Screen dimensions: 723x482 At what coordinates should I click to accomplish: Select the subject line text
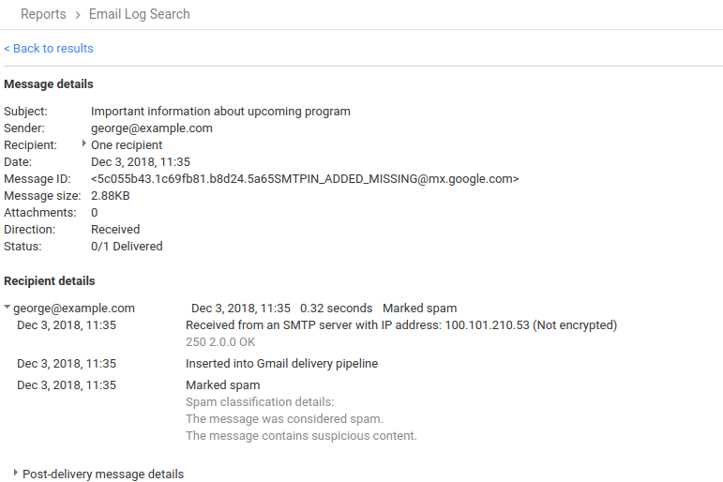point(220,112)
